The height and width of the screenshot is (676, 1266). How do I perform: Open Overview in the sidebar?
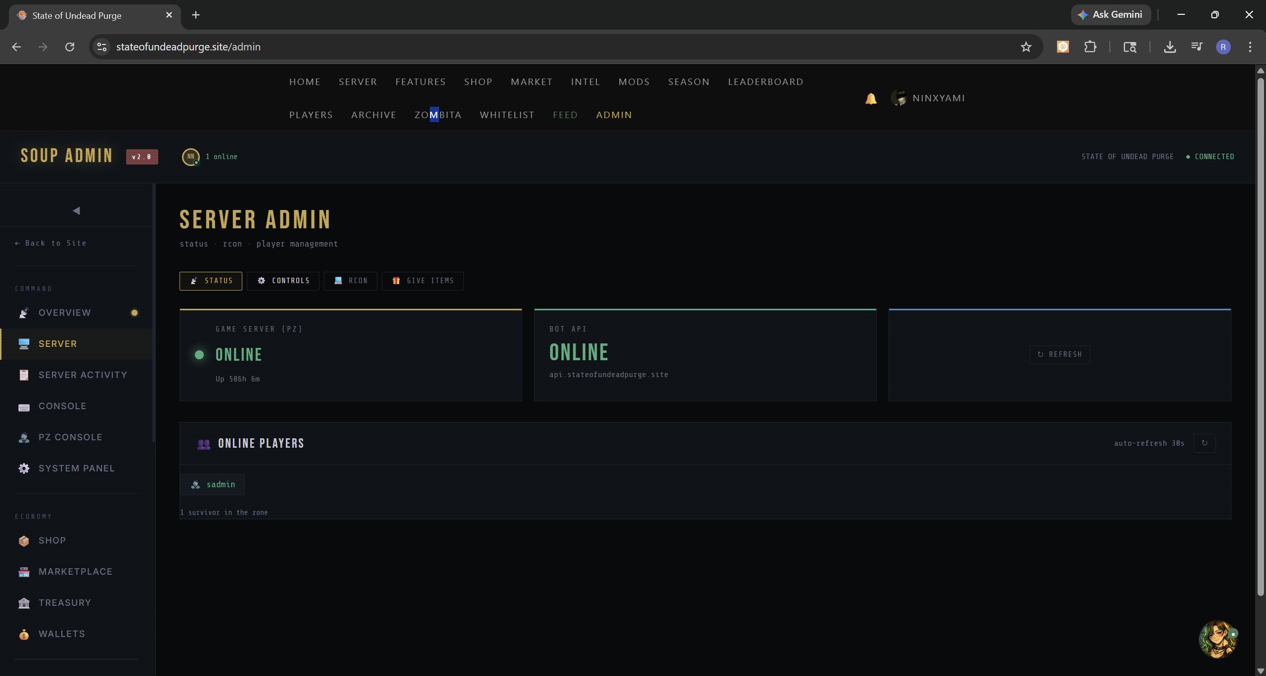point(76,313)
